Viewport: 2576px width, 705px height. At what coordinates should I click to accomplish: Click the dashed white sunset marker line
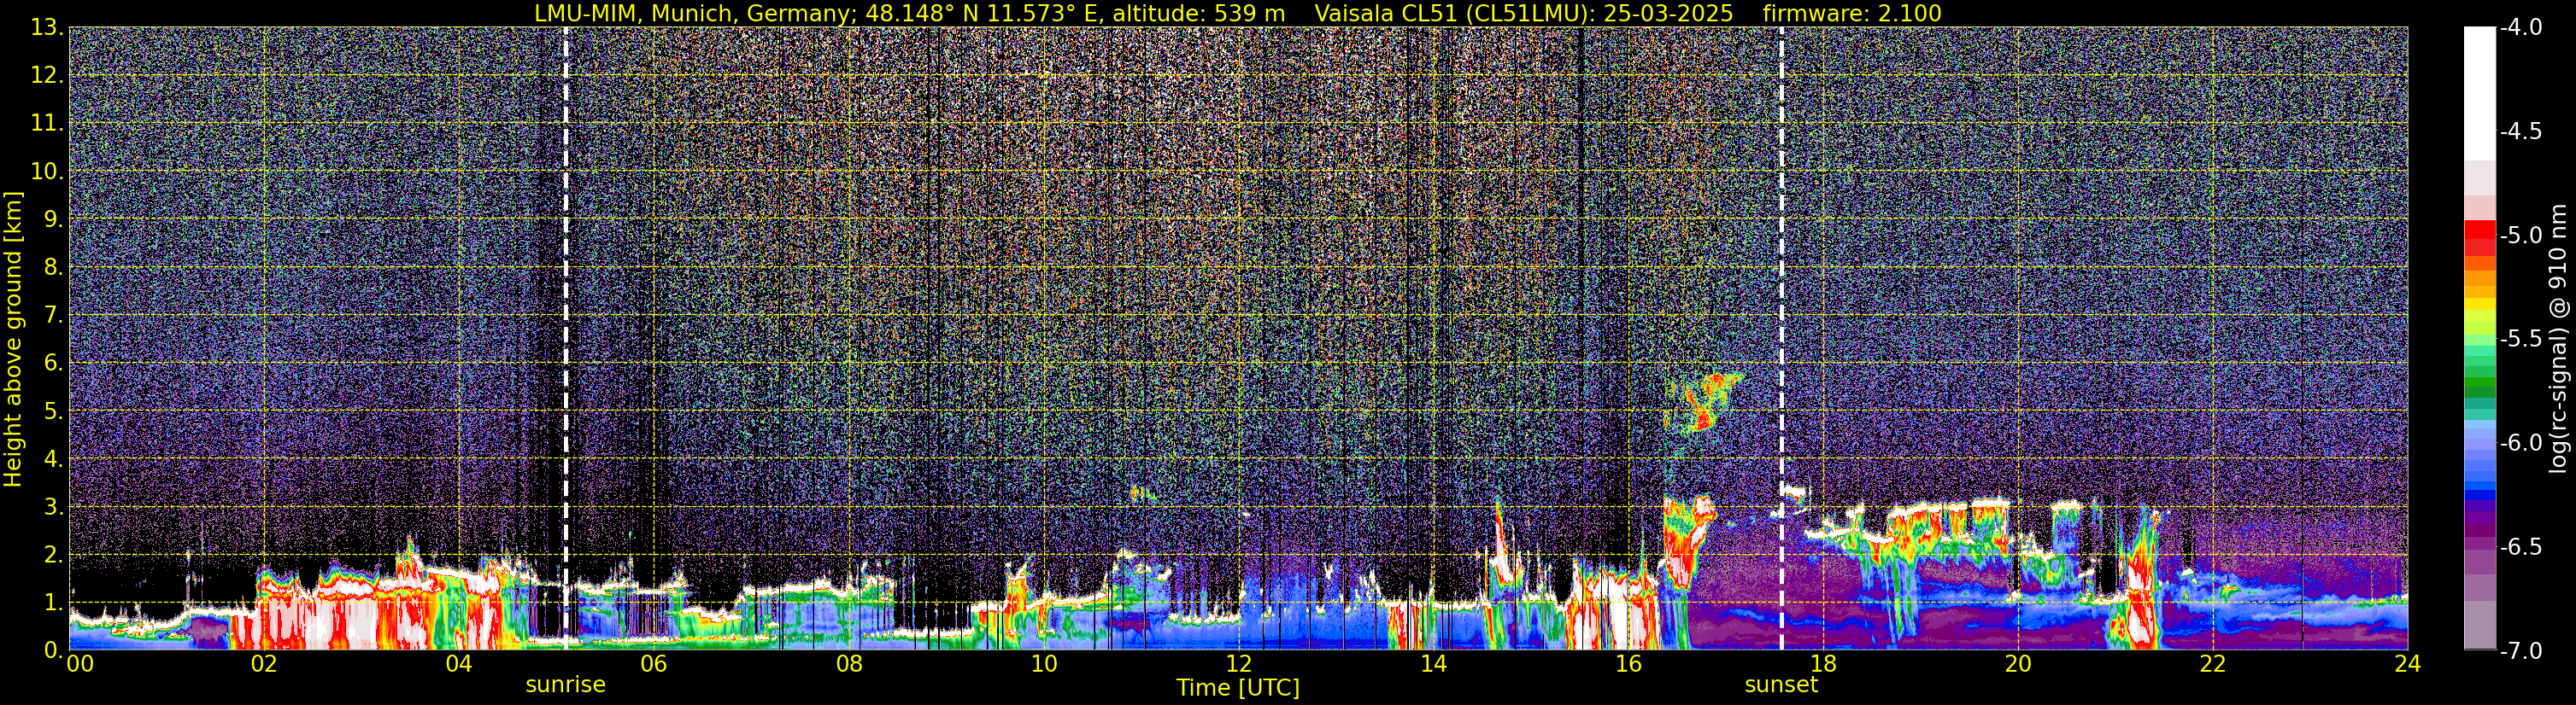(x=1781, y=339)
